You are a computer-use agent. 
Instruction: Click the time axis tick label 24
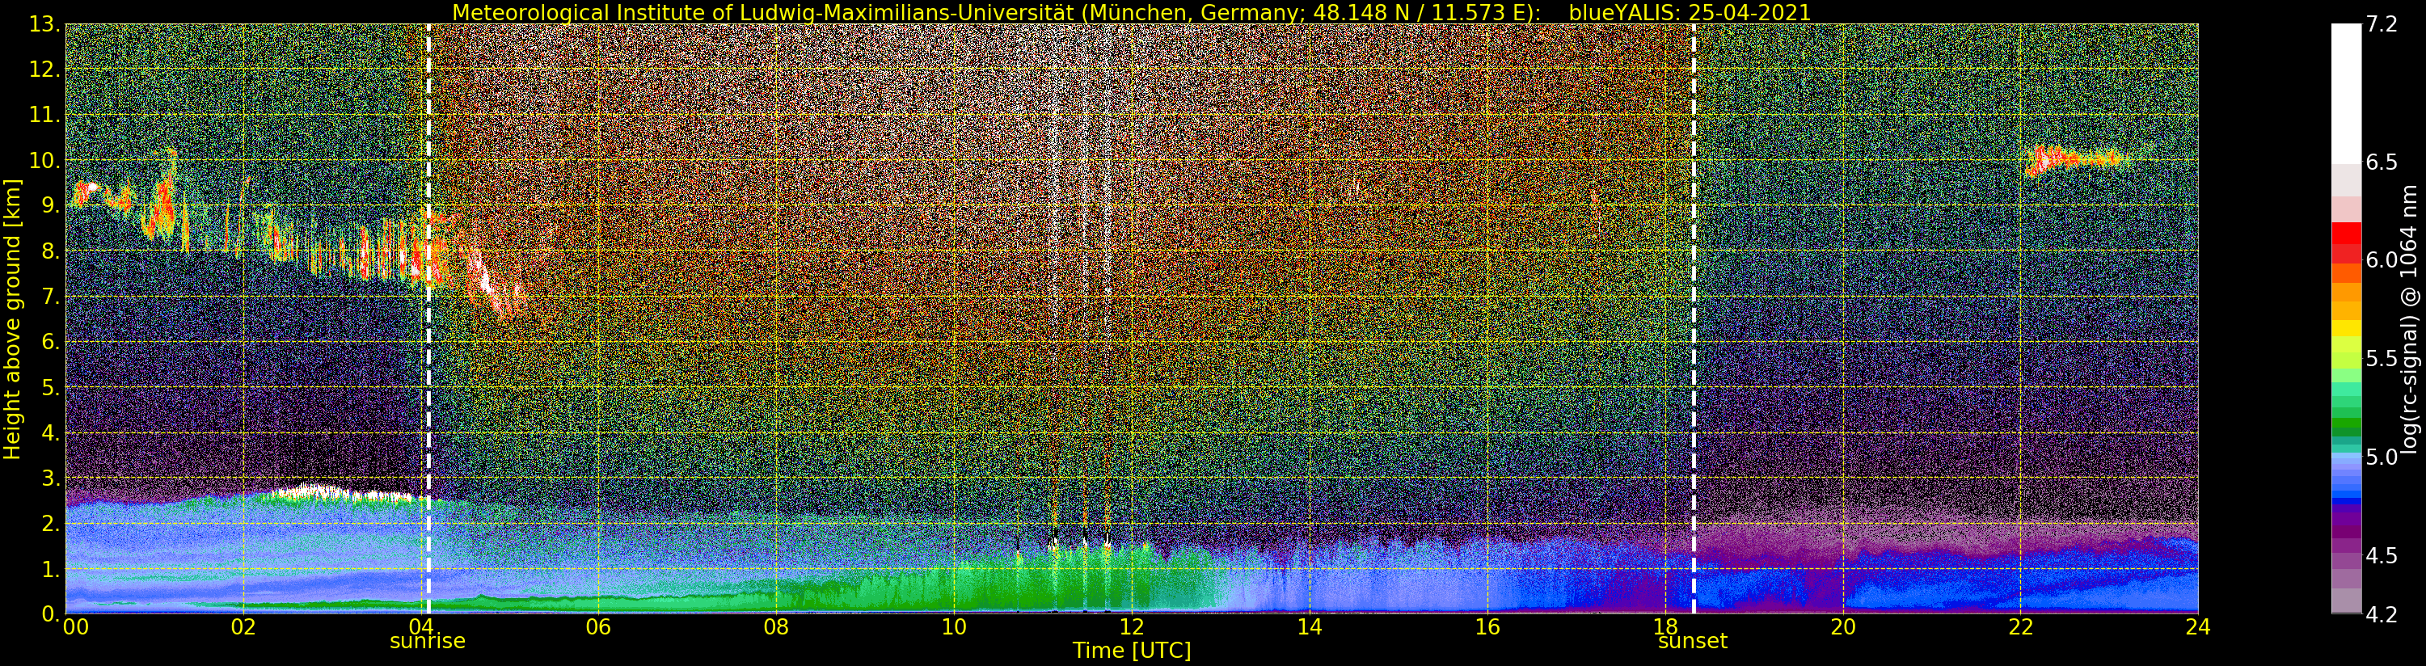click(2198, 626)
